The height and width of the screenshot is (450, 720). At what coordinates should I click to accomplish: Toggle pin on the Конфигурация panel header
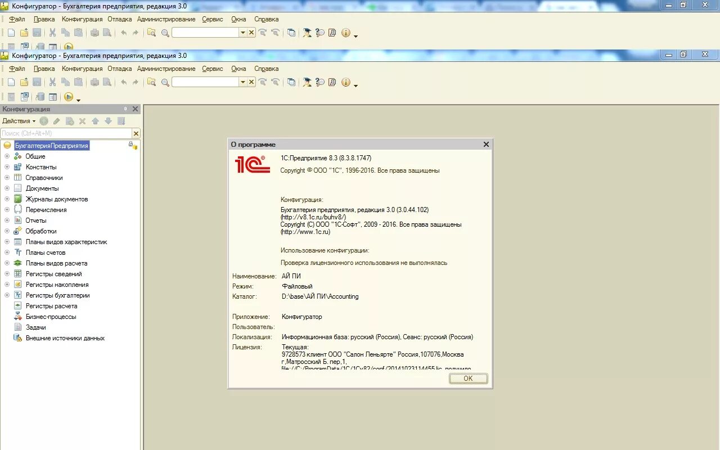(125, 109)
